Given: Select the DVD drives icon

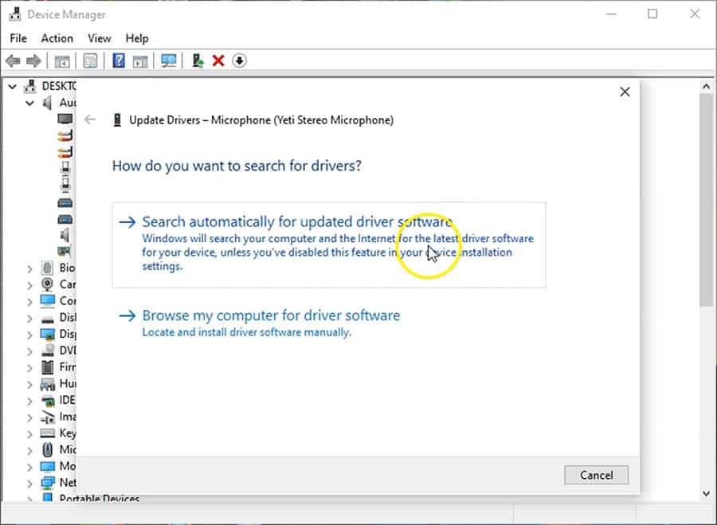Looking at the screenshot, I should 47,351.
